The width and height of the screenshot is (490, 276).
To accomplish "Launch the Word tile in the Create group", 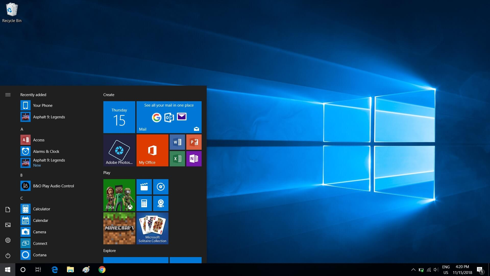I will pyautogui.click(x=177, y=142).
